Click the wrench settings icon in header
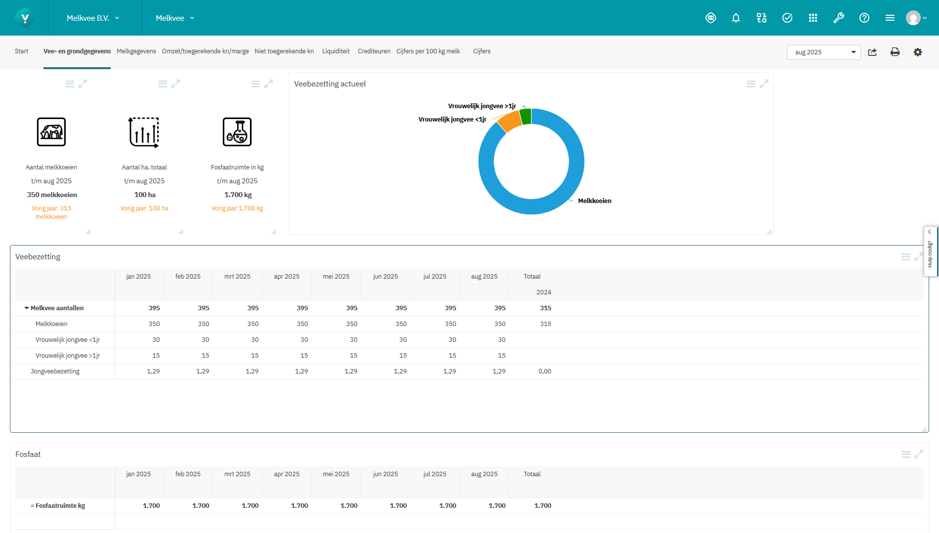Viewport: 939px width, 533px height. point(839,18)
